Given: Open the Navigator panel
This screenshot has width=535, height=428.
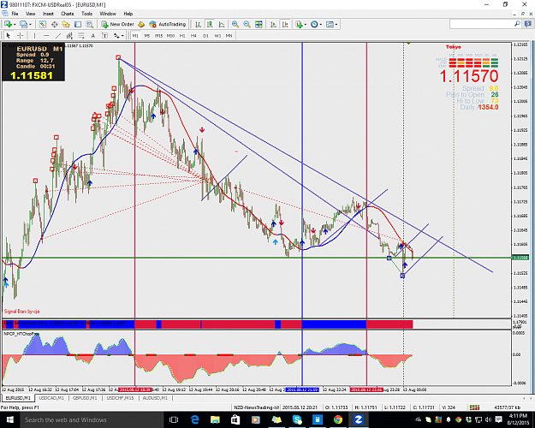Looking at the screenshot, I should [x=66, y=24].
